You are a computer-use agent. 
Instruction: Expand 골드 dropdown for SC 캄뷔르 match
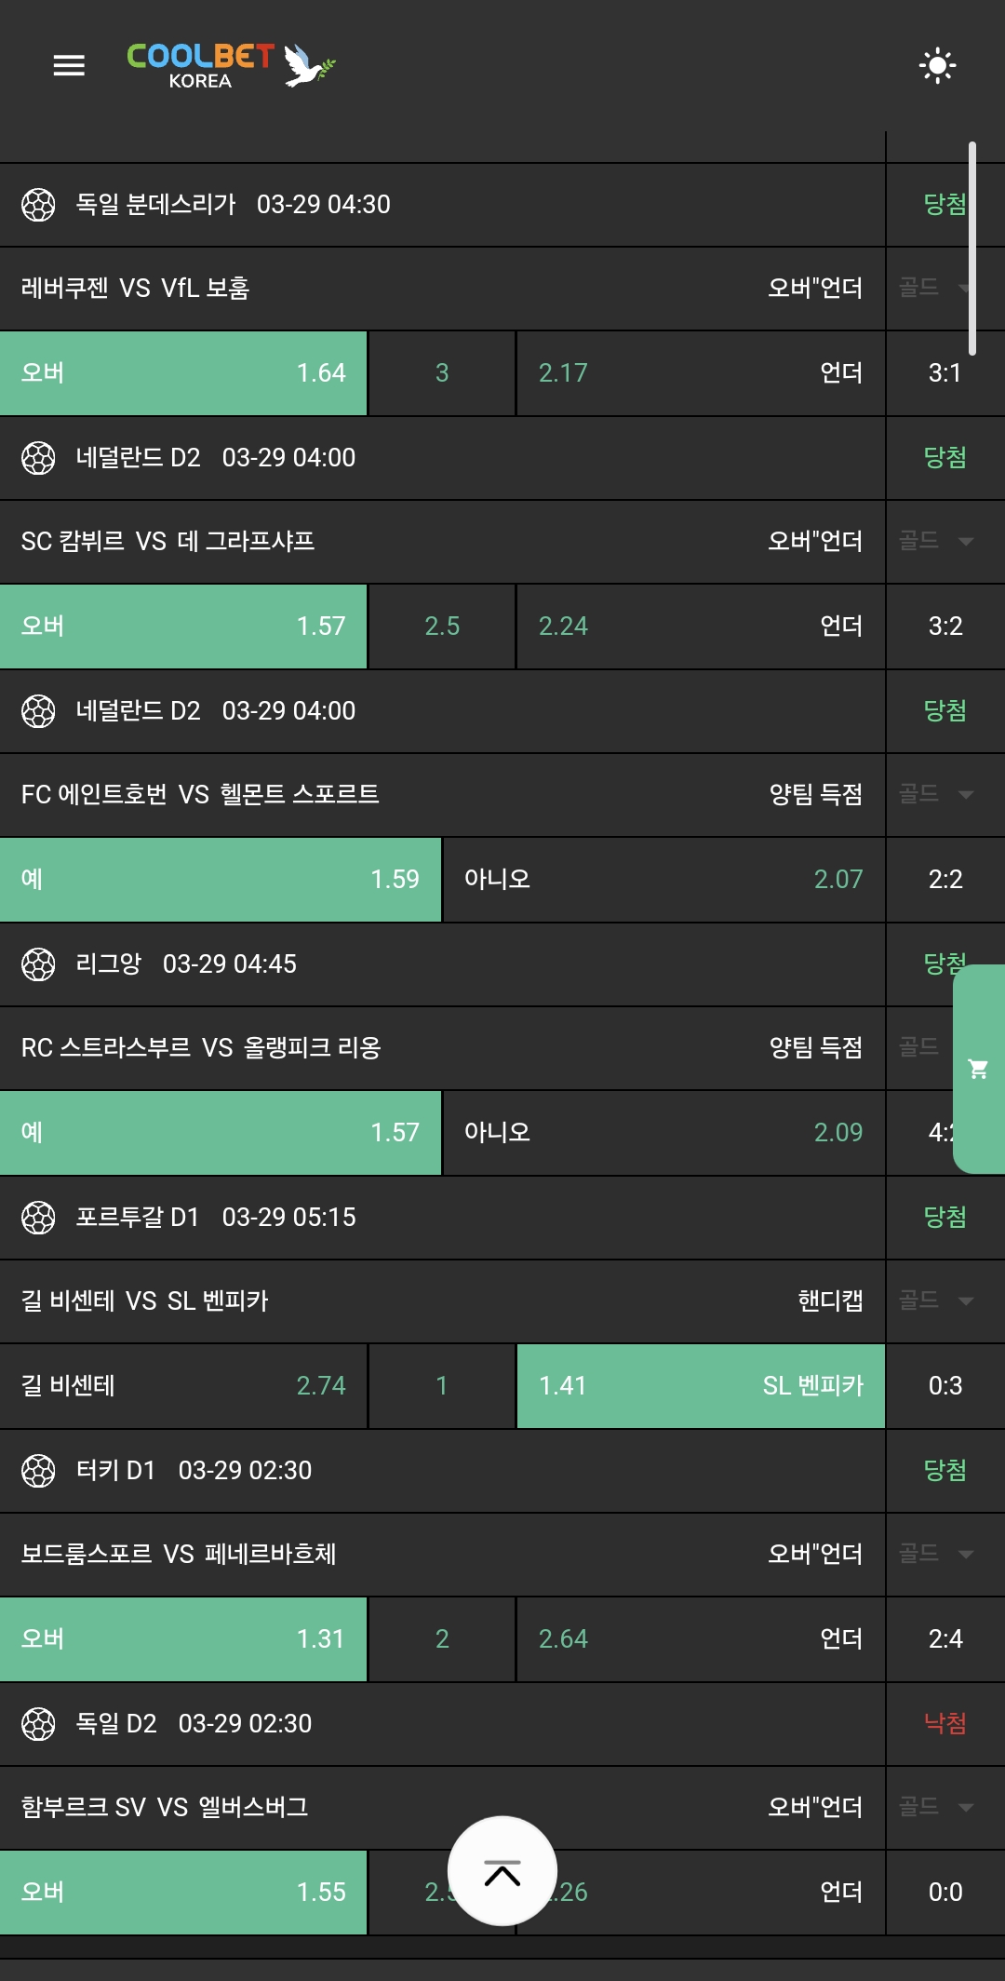coord(936,542)
